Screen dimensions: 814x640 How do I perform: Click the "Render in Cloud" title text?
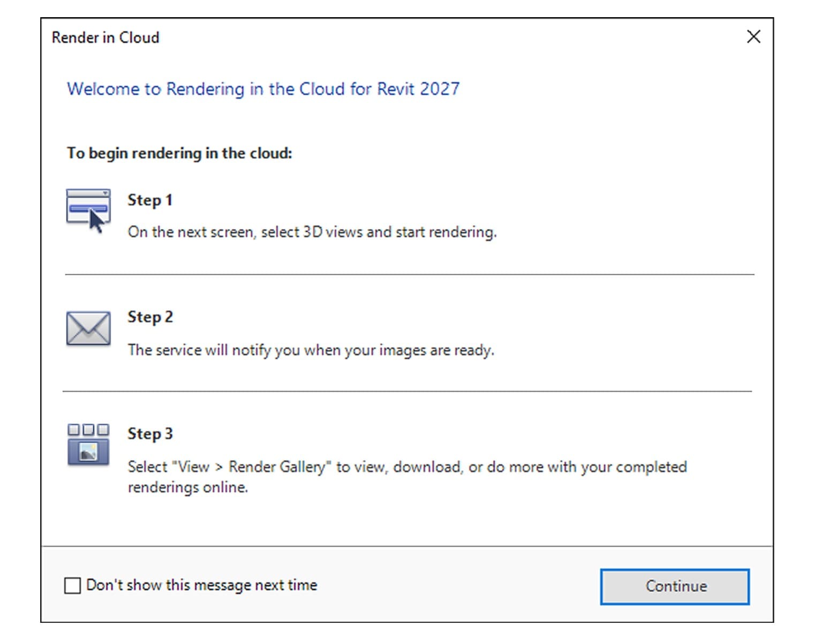[x=105, y=37]
